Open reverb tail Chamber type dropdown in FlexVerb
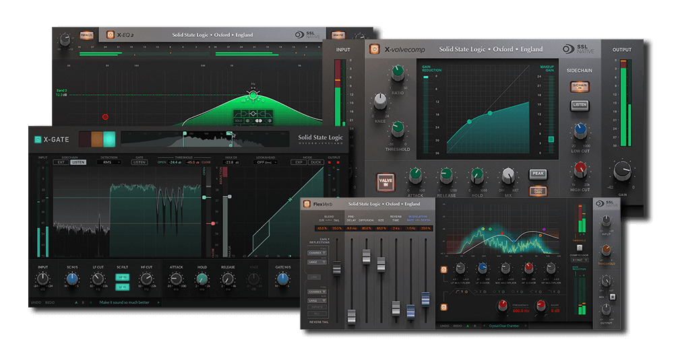The width and height of the screenshot is (674, 354). (317, 292)
